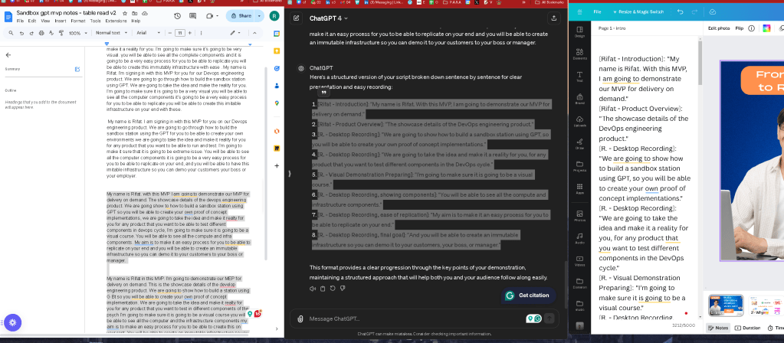Click Edit photo in Canva

719,28
